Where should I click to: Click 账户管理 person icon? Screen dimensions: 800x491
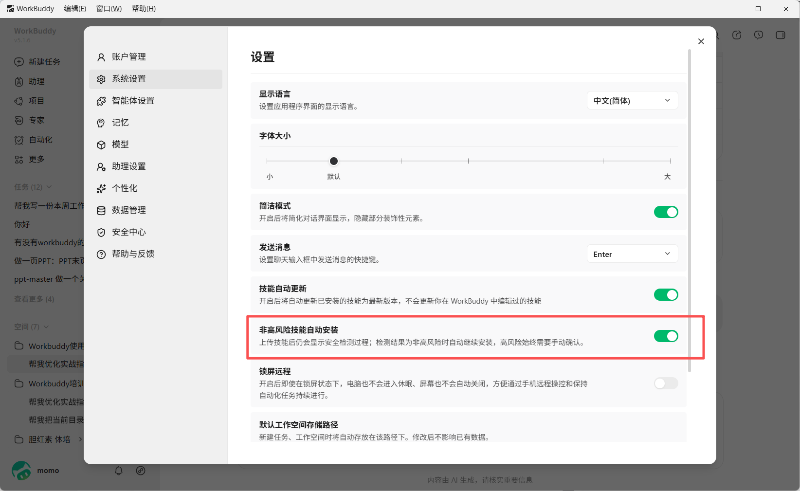101,57
